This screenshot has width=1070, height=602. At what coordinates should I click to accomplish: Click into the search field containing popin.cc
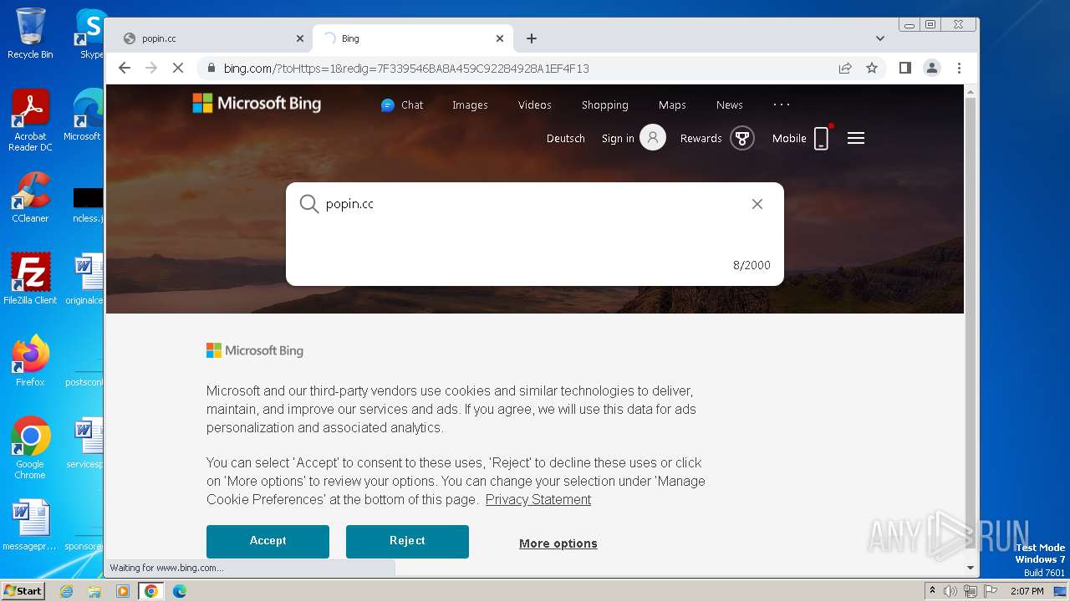pyautogui.click(x=535, y=204)
